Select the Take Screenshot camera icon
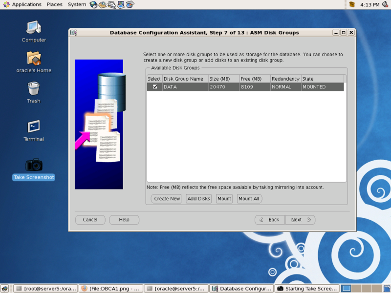 (34, 169)
